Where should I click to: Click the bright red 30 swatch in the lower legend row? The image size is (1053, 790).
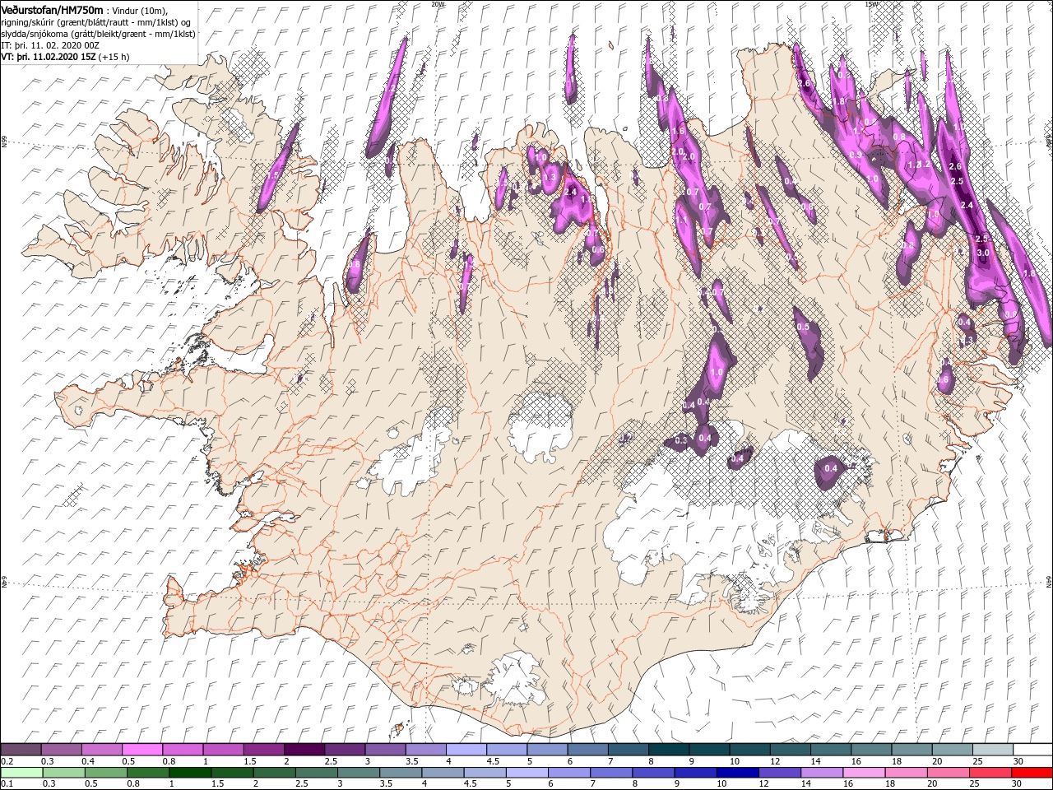point(1032,773)
